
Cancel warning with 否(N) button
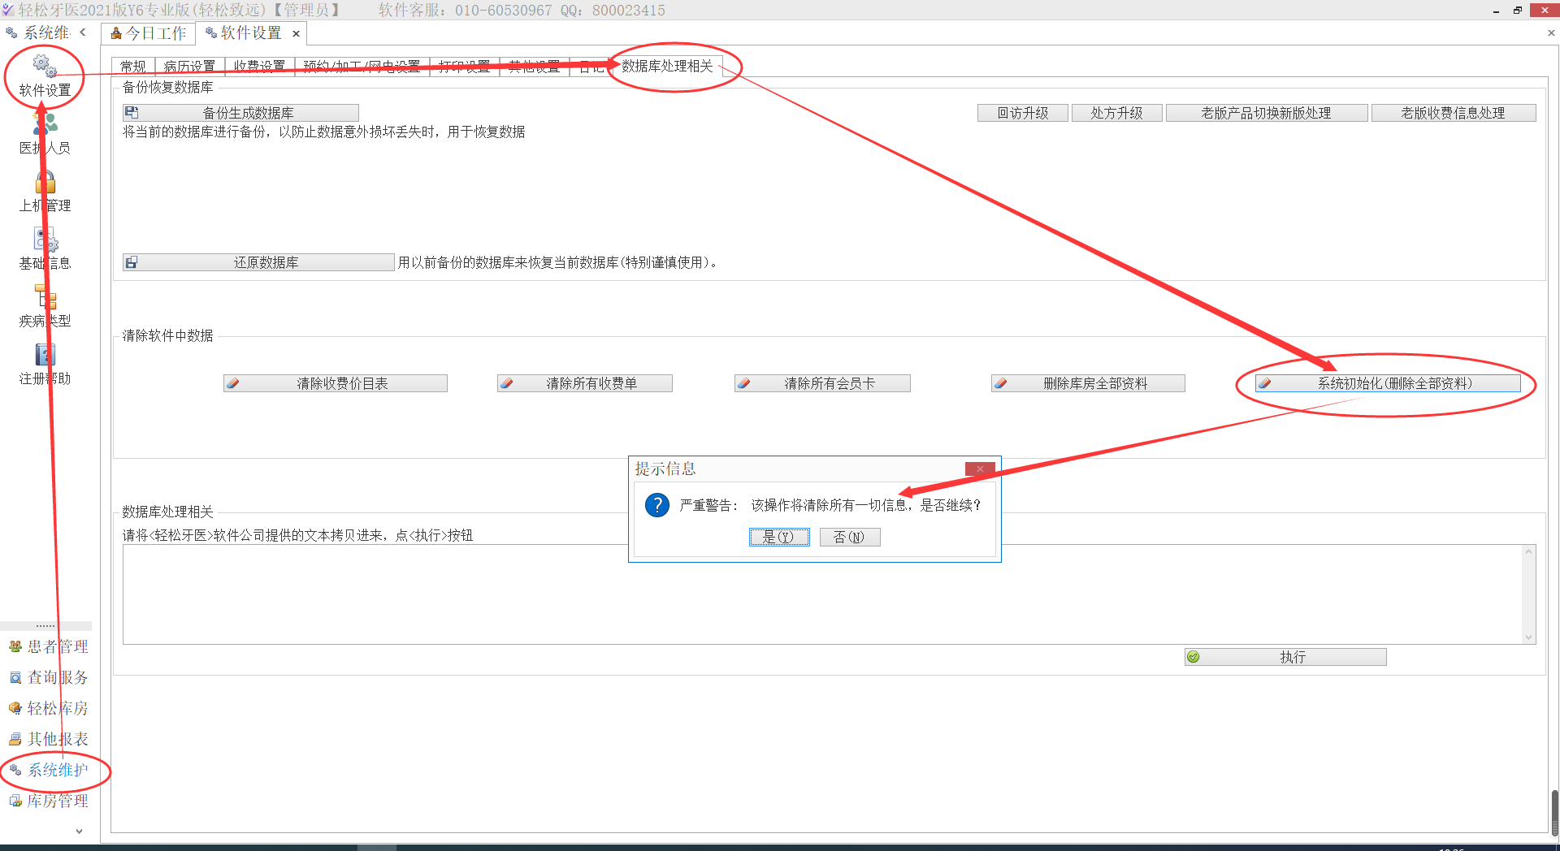(x=850, y=537)
